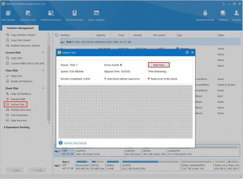
Task: Collapse the Convert Disk section
Action: click(x=43, y=53)
